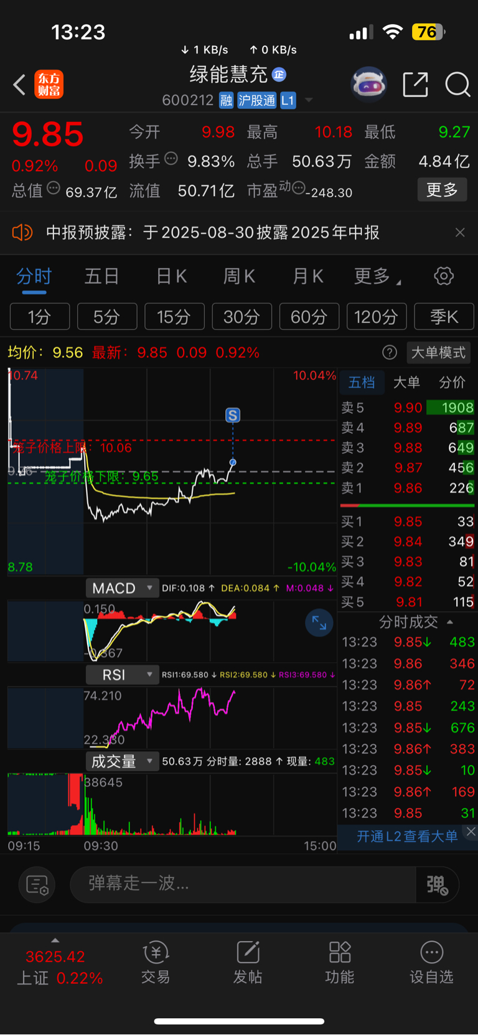Tap the L1 level badge
Viewport: 478px width, 1035px height.
(x=288, y=100)
